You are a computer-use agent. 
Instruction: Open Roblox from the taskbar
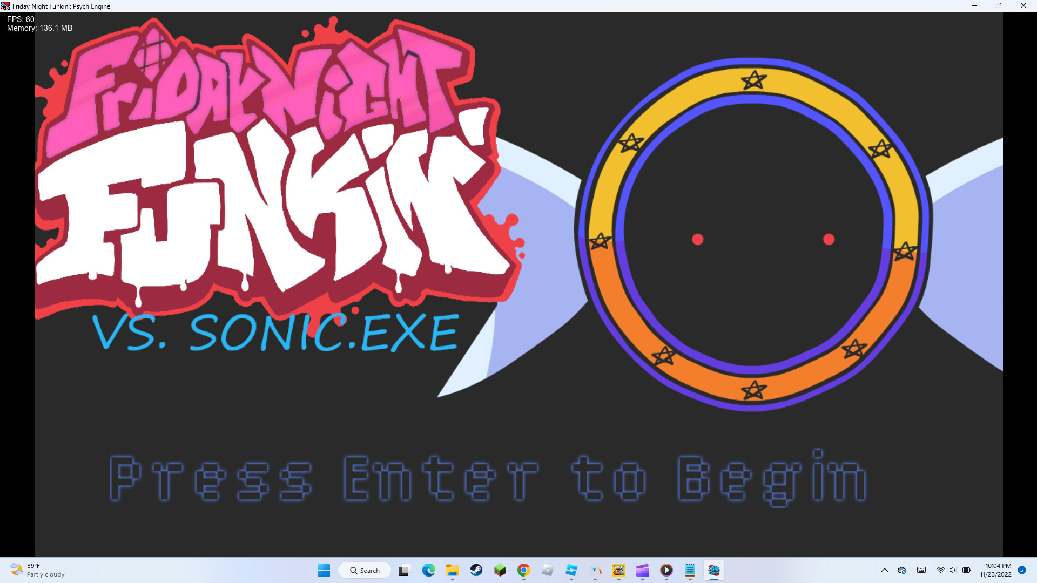pos(547,571)
